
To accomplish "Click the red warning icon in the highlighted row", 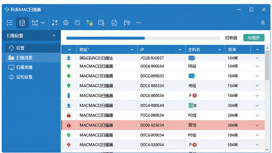I will coord(69,125).
